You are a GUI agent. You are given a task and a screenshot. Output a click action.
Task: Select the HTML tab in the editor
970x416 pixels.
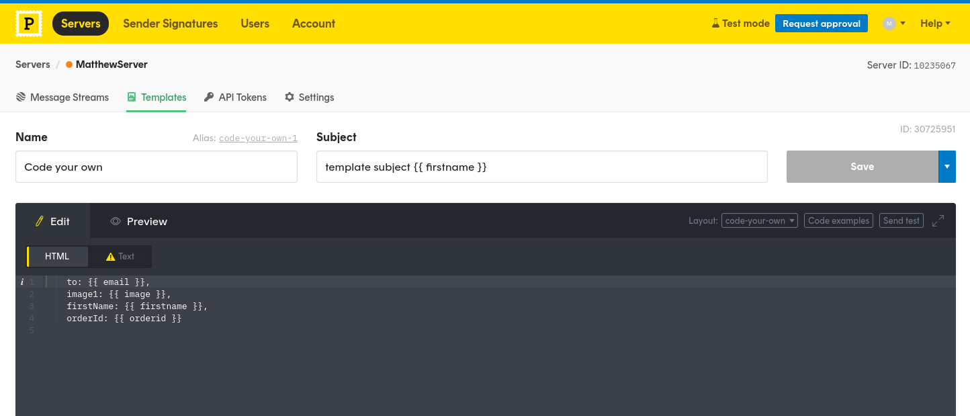click(x=57, y=256)
